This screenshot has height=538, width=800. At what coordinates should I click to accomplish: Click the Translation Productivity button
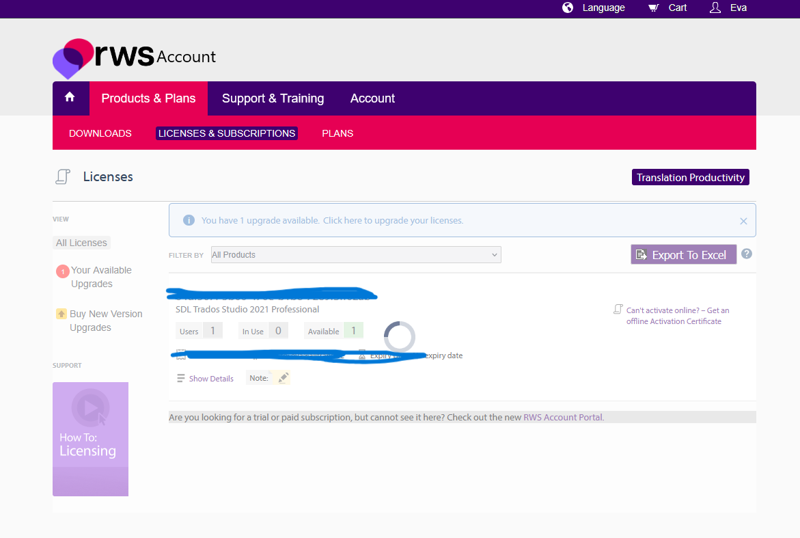coord(690,177)
